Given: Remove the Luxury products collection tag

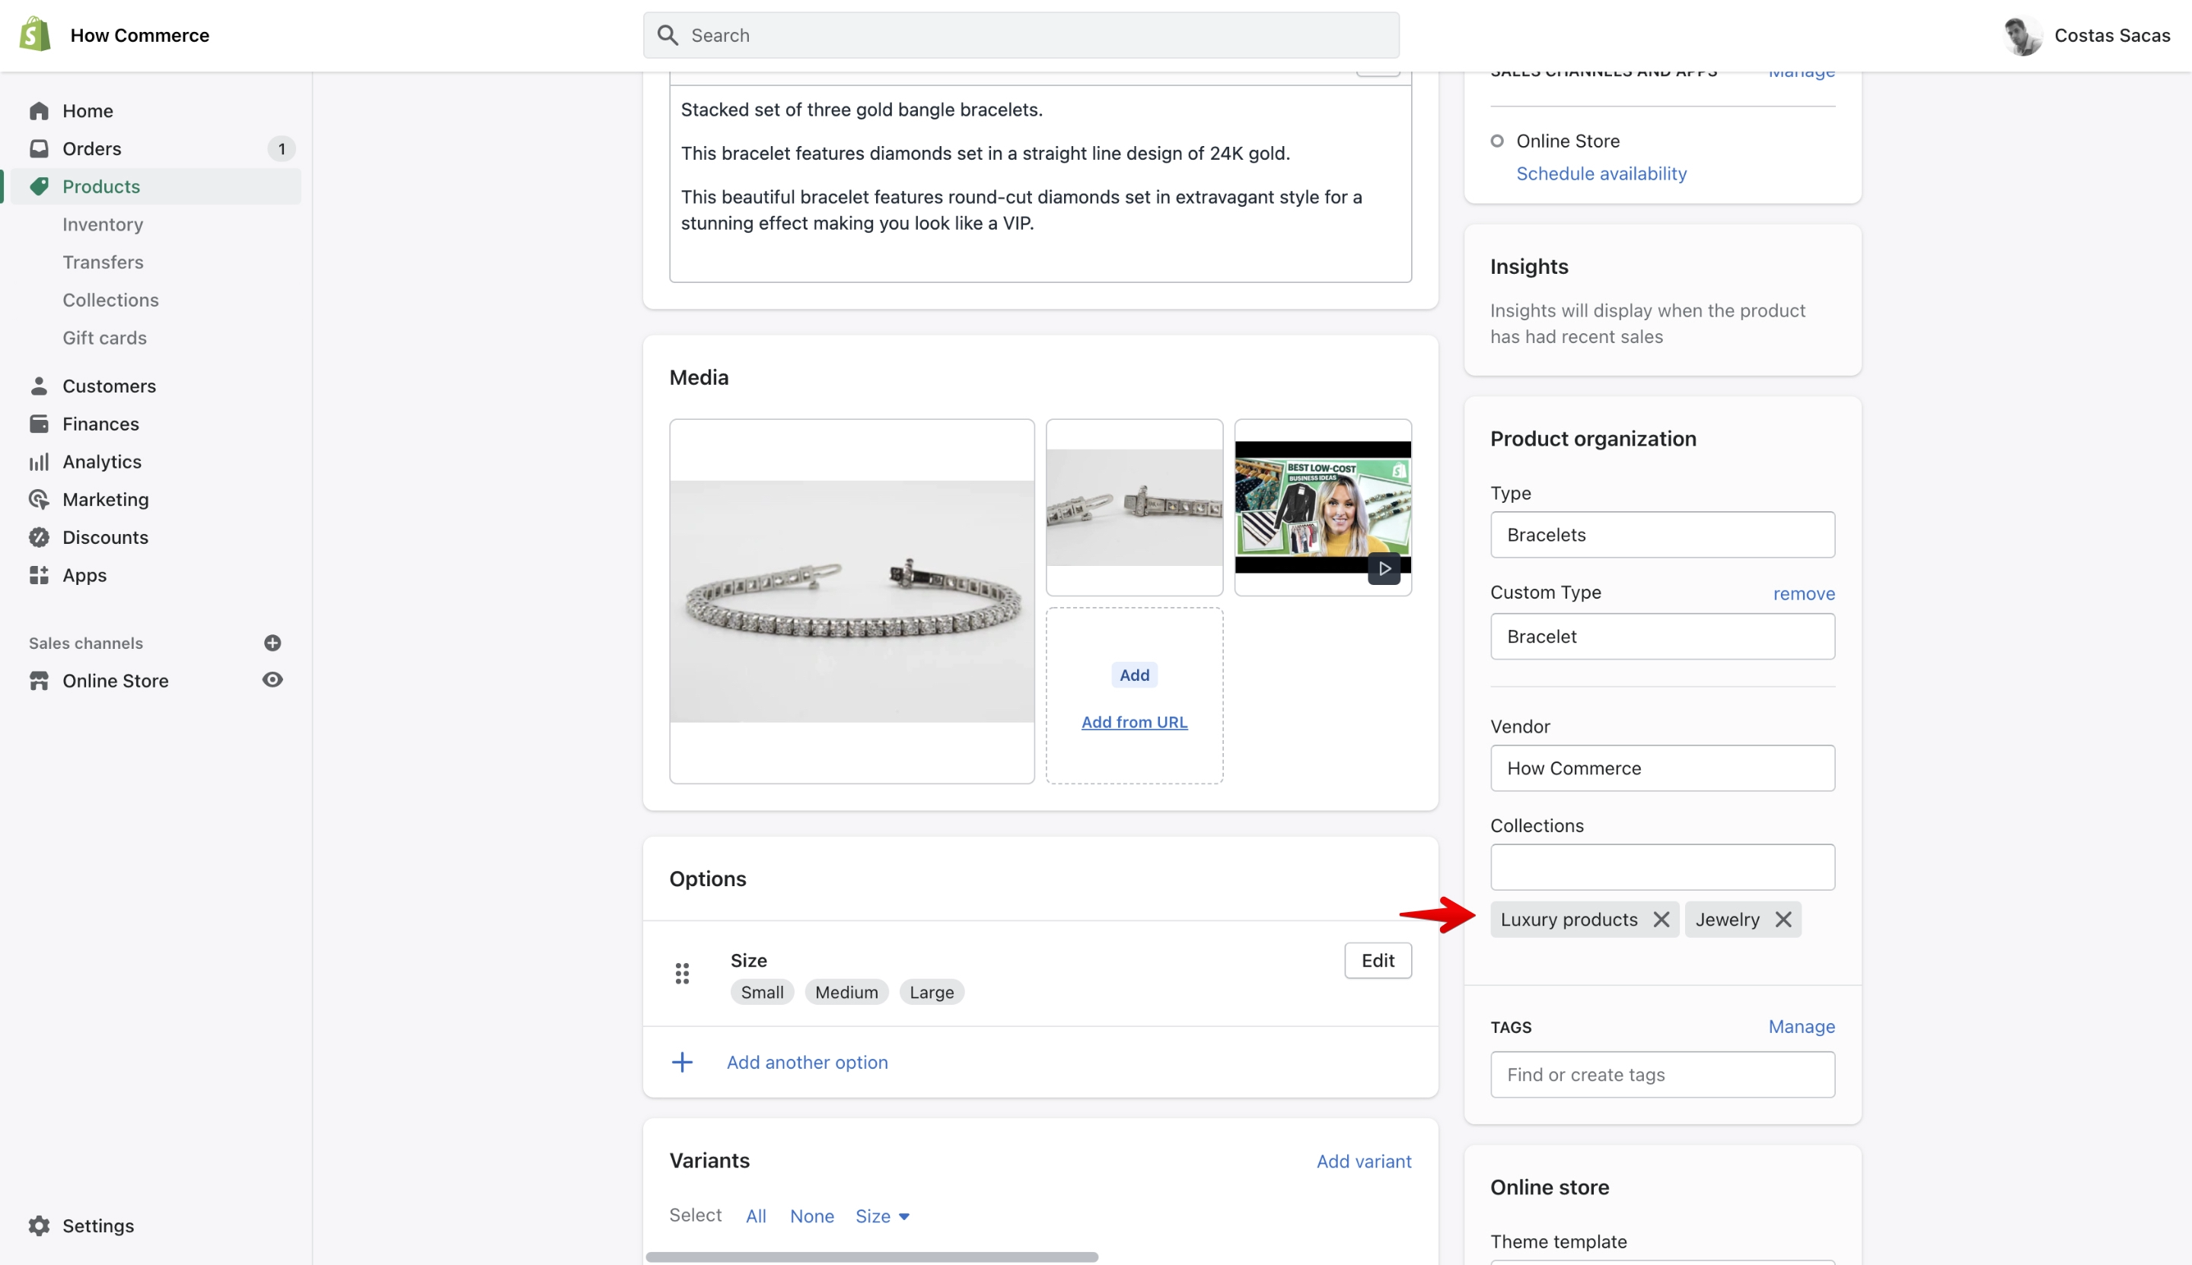Looking at the screenshot, I should [1661, 919].
